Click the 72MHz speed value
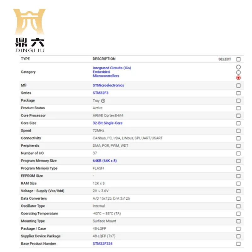Image resolution: width=252 pixels, height=252 pixels. coord(98,131)
